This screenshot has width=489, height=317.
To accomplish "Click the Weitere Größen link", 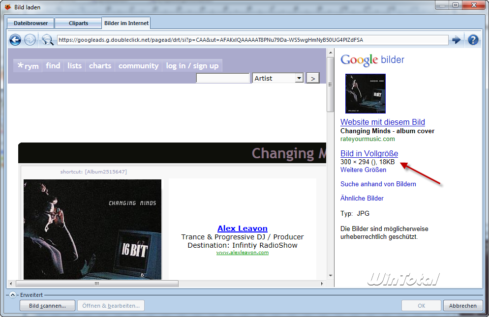I will (364, 170).
